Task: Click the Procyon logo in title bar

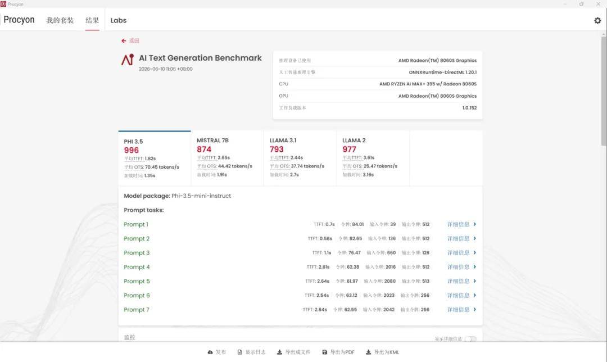Action: (x=3, y=4)
